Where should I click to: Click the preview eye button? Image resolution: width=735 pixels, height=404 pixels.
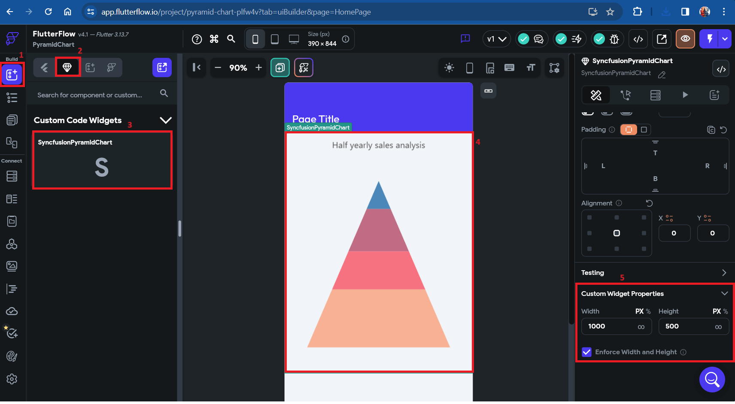click(x=685, y=39)
